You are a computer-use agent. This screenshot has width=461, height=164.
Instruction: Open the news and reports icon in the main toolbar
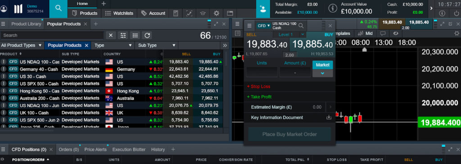pos(176,13)
